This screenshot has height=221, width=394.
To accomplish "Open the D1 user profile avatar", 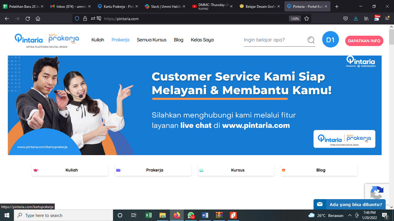I will [x=330, y=40].
